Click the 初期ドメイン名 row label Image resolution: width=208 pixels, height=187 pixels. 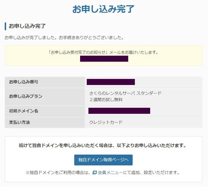tap(24, 111)
